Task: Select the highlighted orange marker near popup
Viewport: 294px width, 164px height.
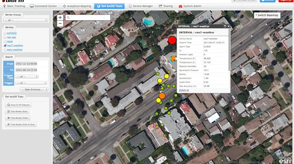Action: (174, 59)
